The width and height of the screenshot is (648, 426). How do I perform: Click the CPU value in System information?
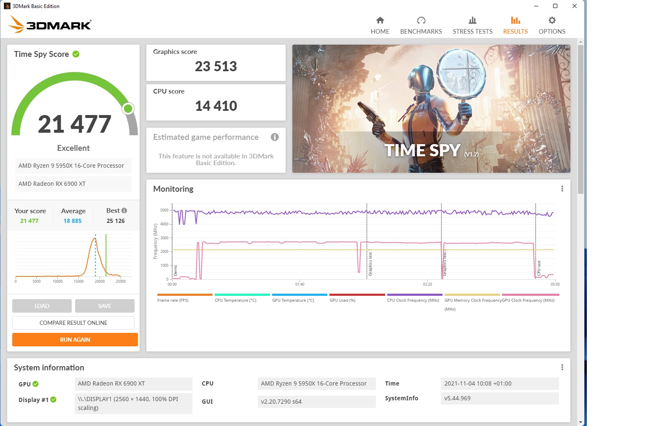click(x=316, y=384)
